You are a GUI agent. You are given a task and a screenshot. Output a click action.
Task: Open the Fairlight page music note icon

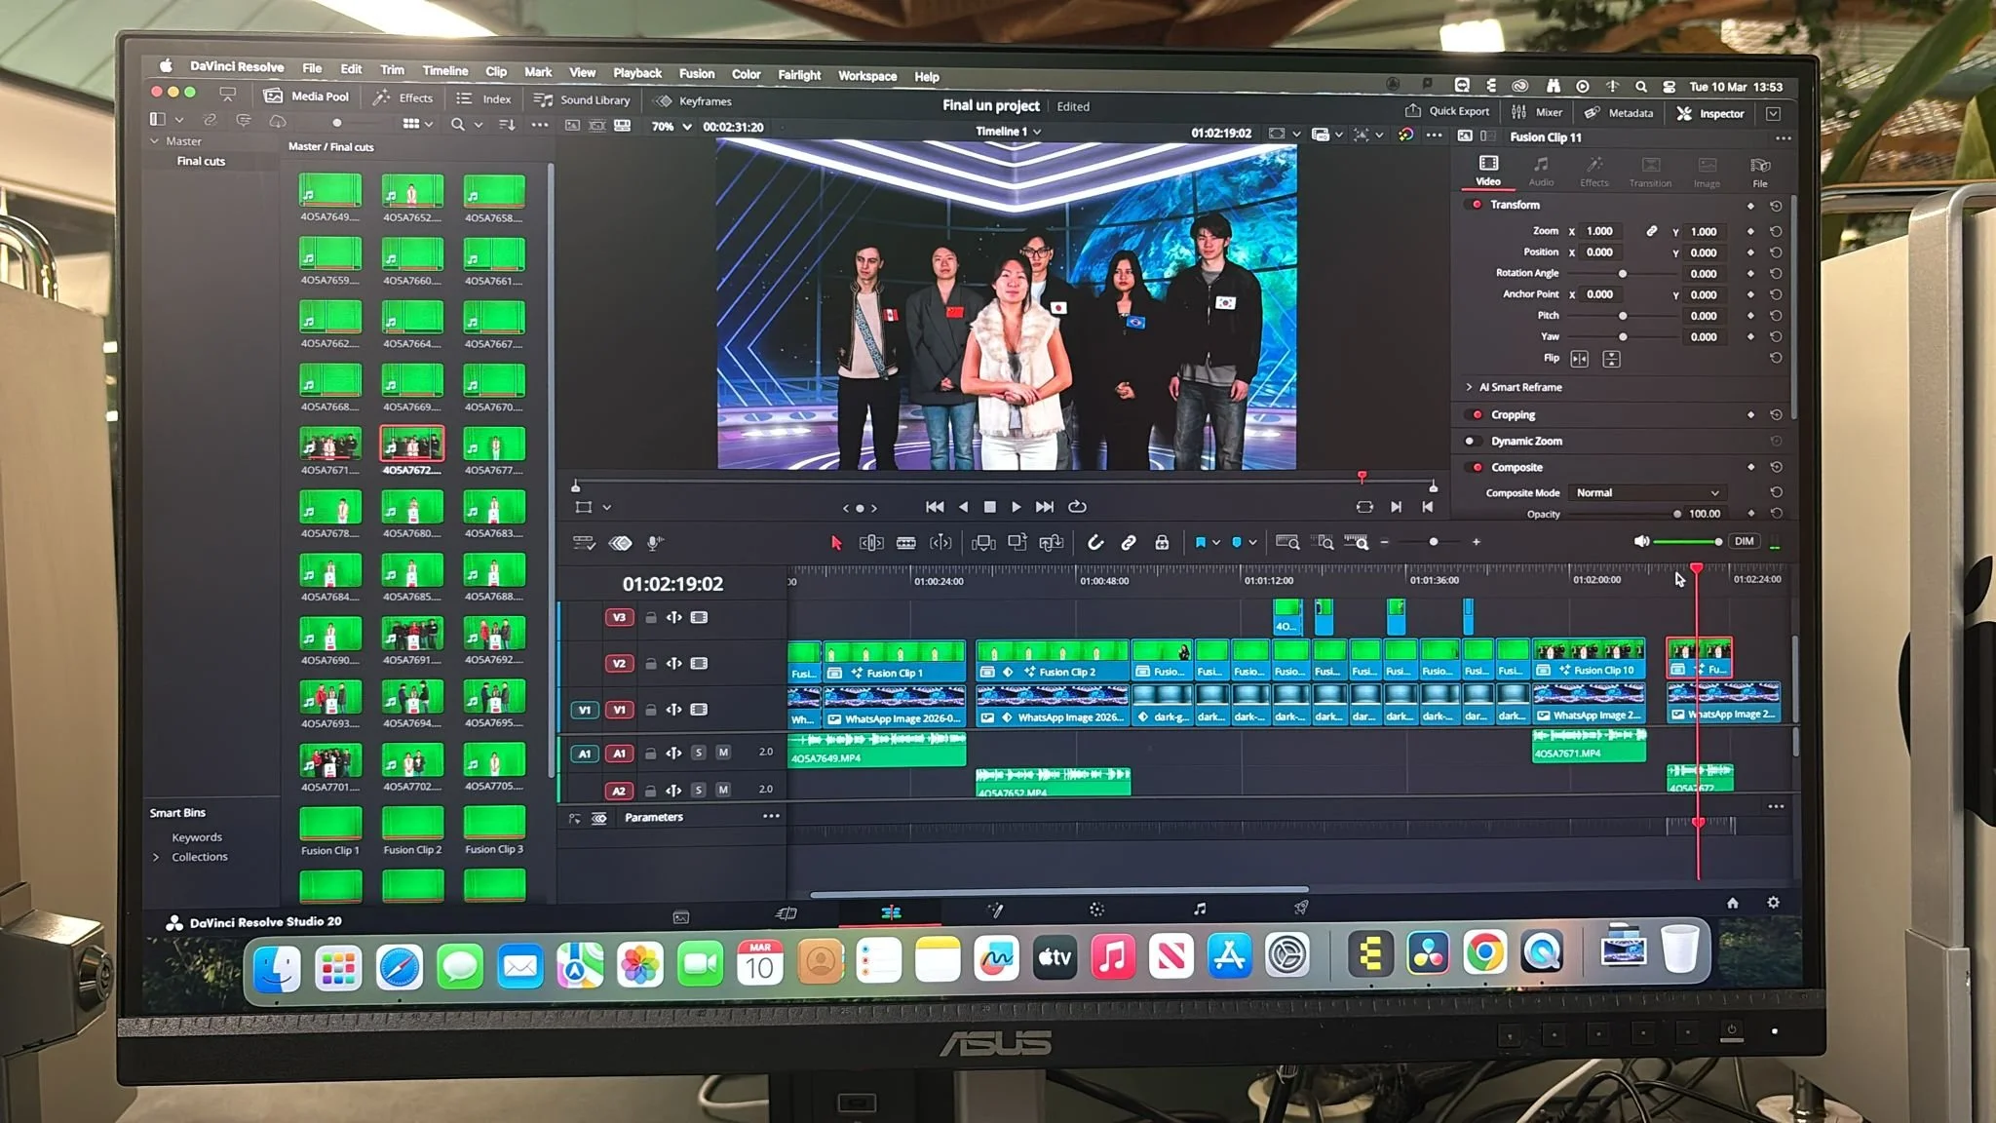[1200, 910]
